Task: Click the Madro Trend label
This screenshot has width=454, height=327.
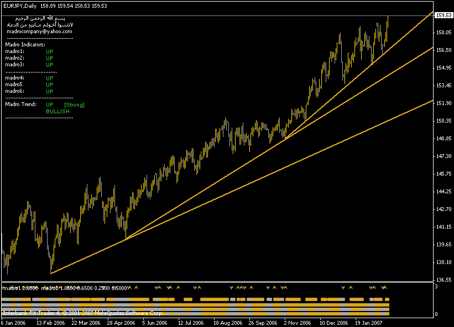Action: tap(21, 104)
